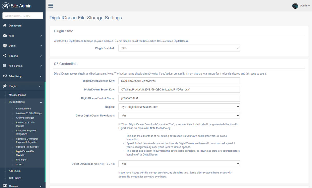312x188 pixels.
Task: Click the DigitalOcean Secret Key field
Action: [x=179, y=90]
